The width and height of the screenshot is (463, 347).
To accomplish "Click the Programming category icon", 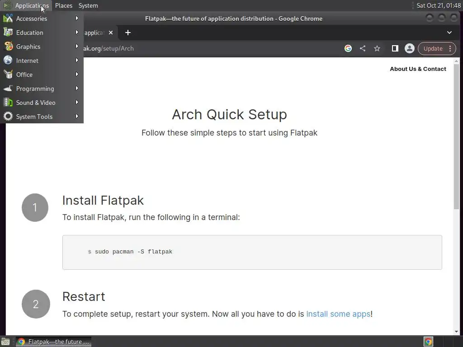I will click(x=8, y=88).
